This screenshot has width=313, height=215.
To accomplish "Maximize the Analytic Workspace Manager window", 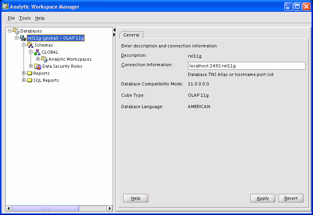I will point(297,7).
